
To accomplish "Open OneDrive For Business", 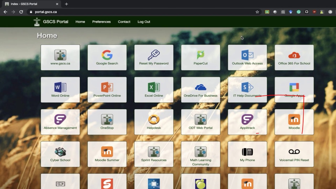I will (201, 90).
